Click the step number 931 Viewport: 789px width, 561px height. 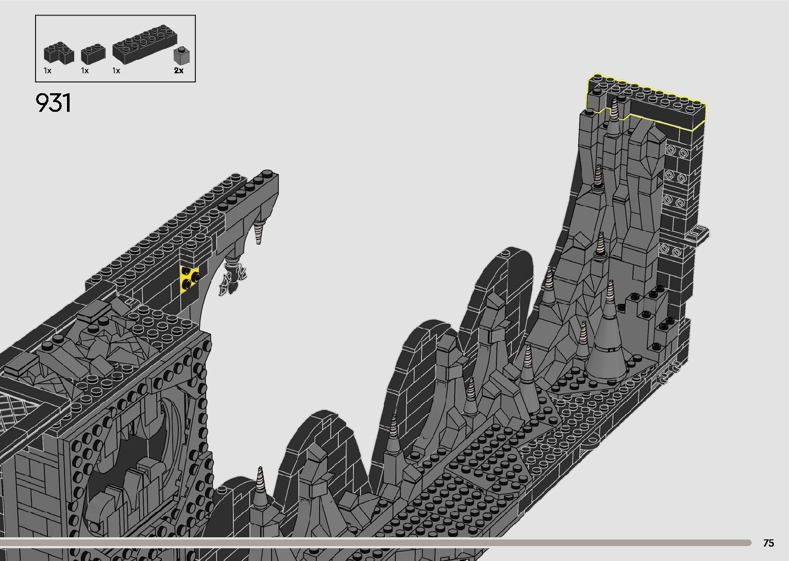pos(53,104)
